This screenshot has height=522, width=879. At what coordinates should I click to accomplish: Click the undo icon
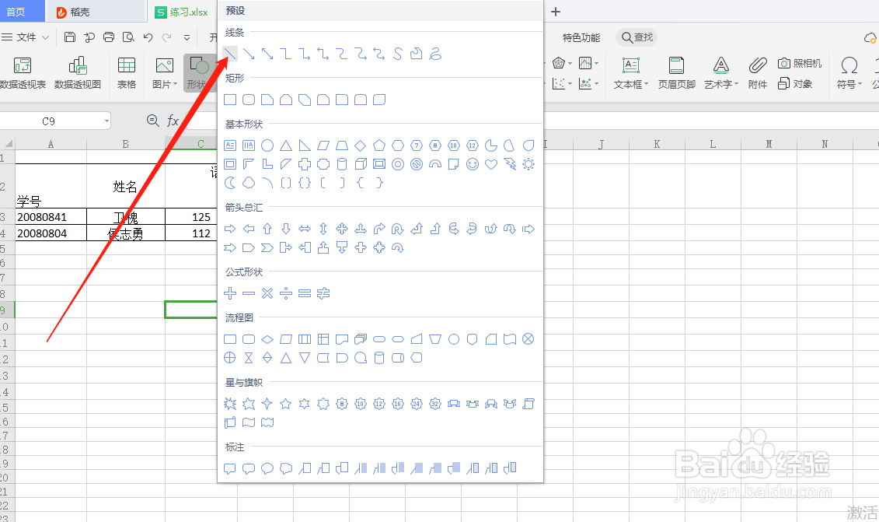click(148, 37)
